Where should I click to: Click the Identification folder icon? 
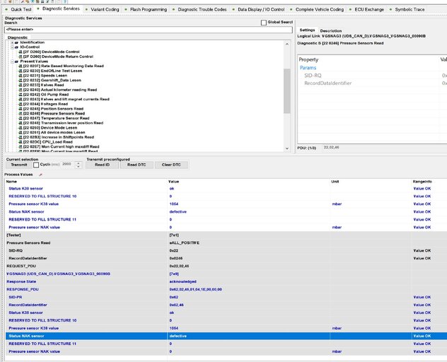pos(16,42)
